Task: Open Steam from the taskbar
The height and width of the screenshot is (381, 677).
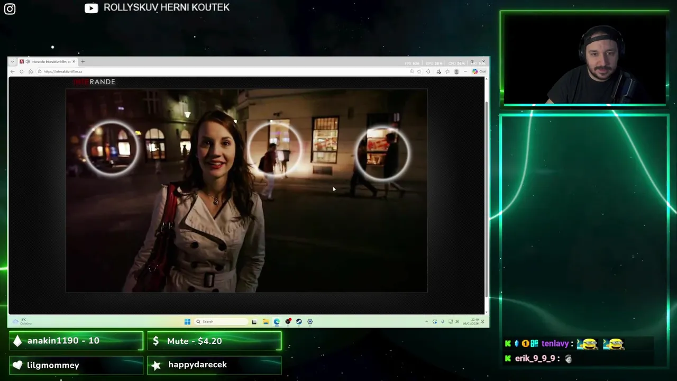Action: (299, 321)
